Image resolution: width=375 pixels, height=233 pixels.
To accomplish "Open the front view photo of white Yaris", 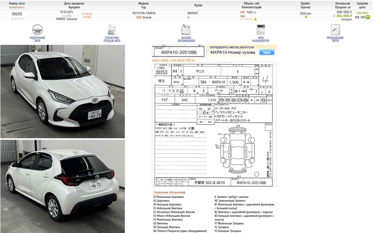I will 62,91.
